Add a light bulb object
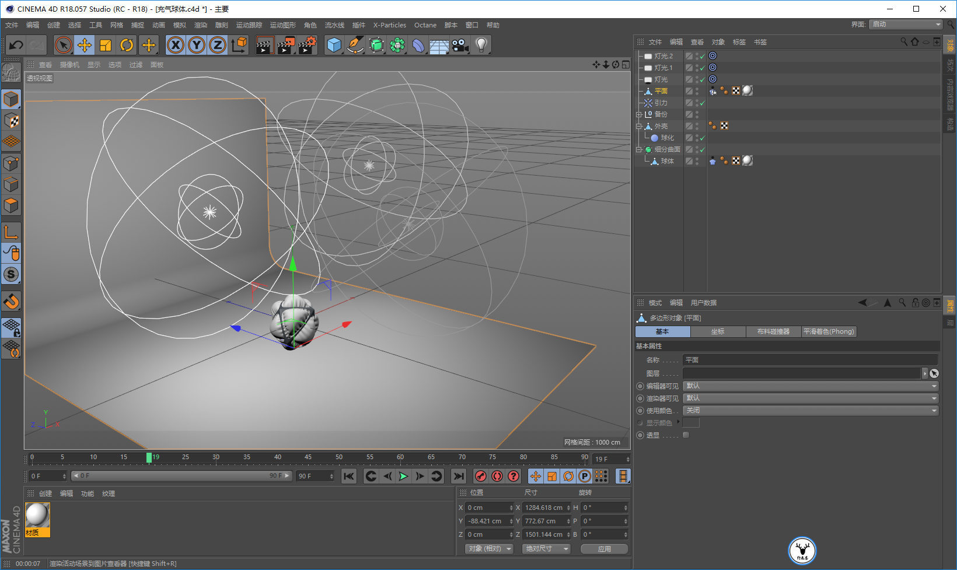 (481, 45)
